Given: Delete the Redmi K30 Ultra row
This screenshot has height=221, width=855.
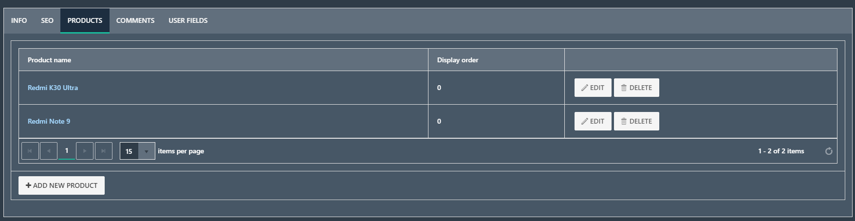Looking at the screenshot, I should tap(636, 88).
